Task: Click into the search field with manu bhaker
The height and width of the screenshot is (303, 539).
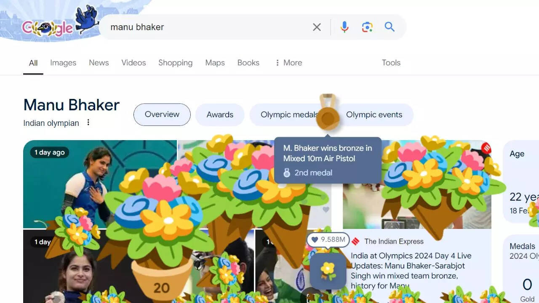Action: [x=206, y=27]
